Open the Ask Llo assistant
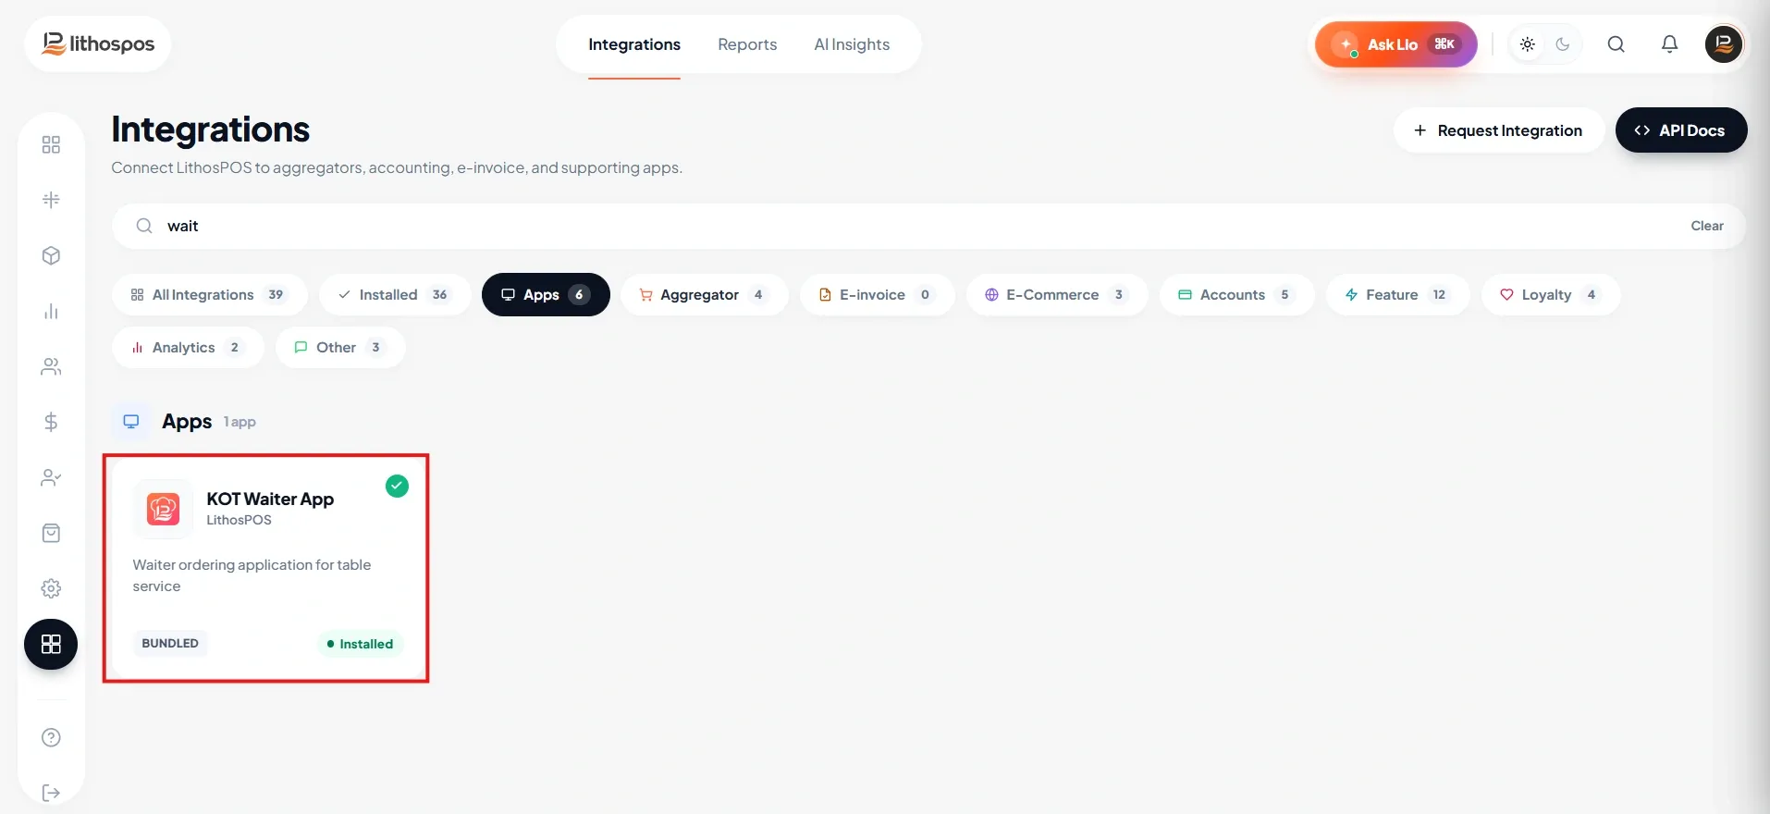The image size is (1770, 814). (x=1396, y=44)
